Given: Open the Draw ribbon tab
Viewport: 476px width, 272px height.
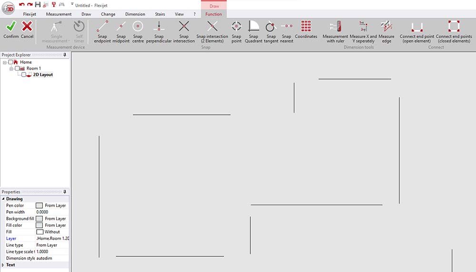Looking at the screenshot, I should 86,14.
